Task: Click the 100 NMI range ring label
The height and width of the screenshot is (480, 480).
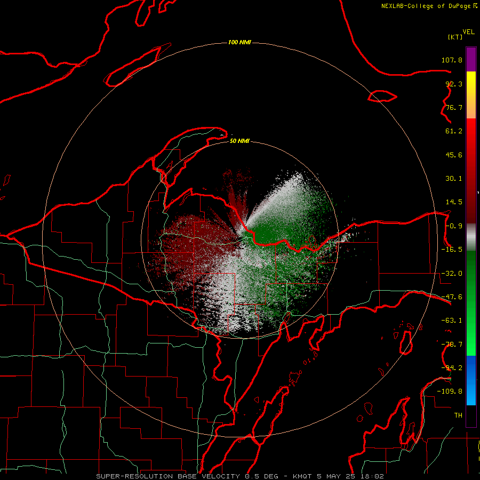Action: pos(239,42)
